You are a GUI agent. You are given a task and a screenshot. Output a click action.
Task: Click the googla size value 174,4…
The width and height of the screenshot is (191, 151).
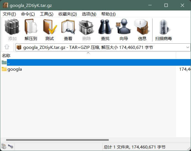pyautogui.click(x=185, y=69)
